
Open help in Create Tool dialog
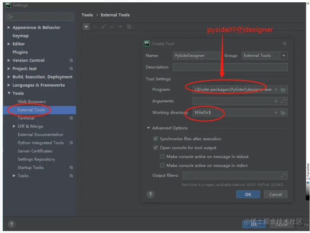(x=150, y=194)
